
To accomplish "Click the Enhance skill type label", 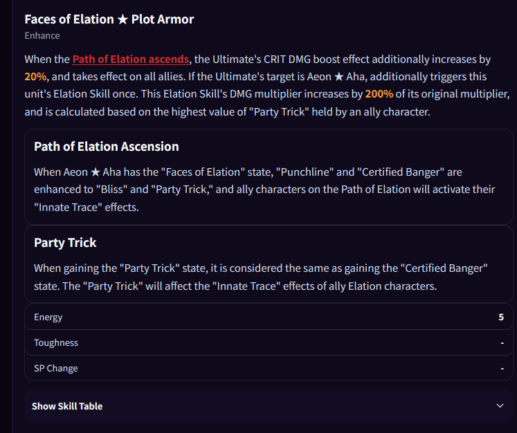I will point(42,35).
